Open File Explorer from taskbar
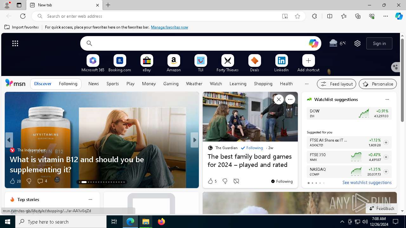406x228 pixels. tap(146, 222)
